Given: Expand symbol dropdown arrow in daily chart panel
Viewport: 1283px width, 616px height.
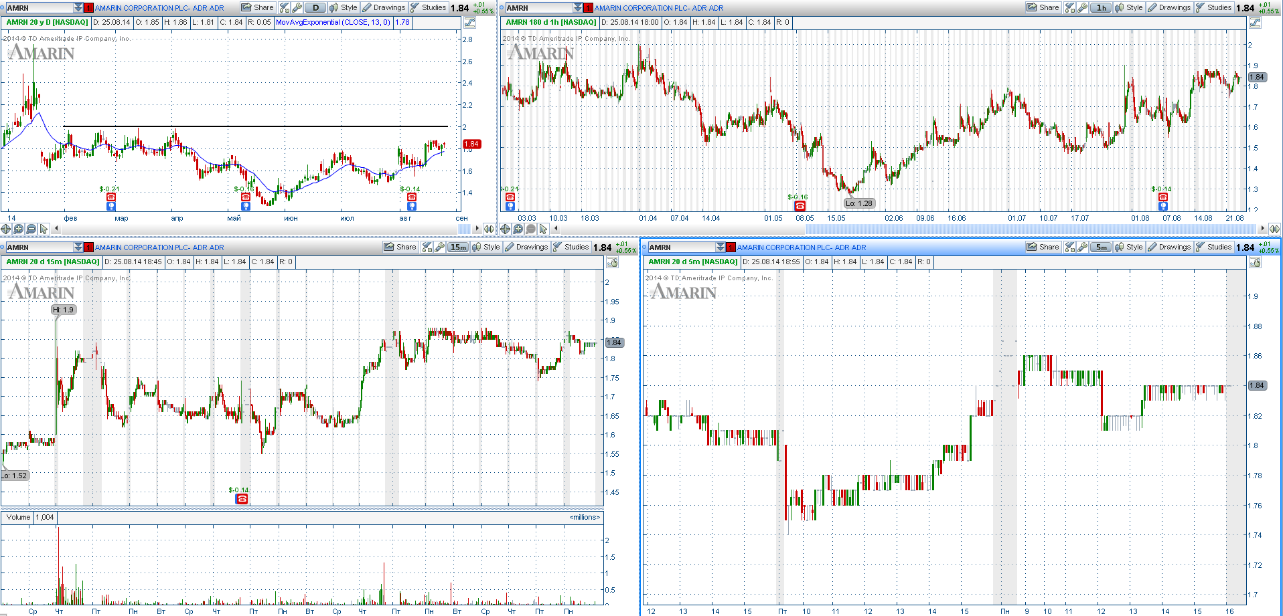Looking at the screenshot, I should pos(78,7).
